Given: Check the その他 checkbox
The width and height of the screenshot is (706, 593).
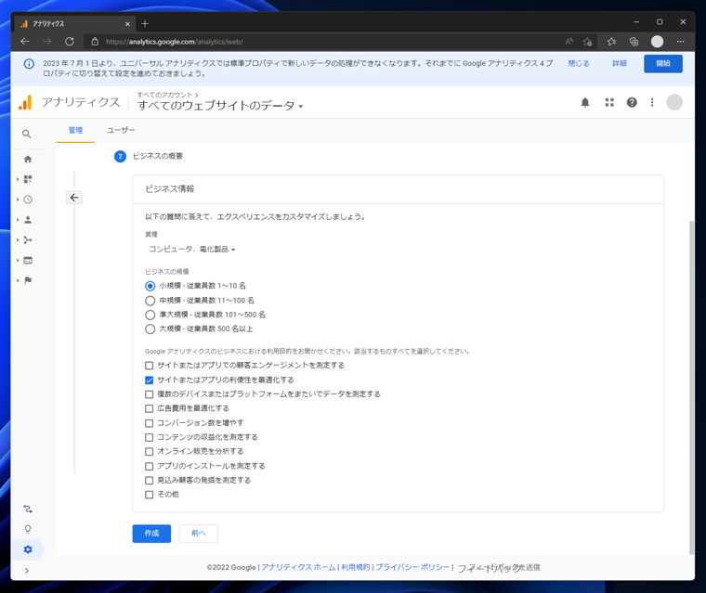Looking at the screenshot, I should click(x=149, y=495).
